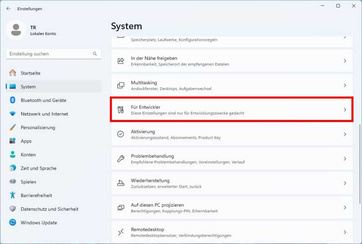
Task: Return to Startseite in the sidebar
Action: tap(30, 73)
